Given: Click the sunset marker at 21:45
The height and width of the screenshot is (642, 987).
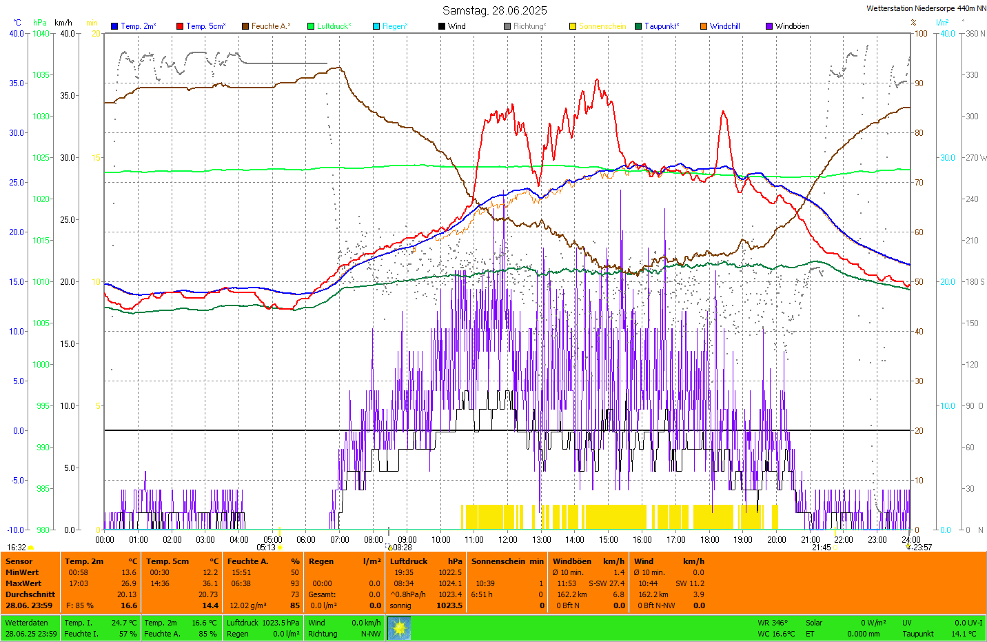Looking at the screenshot, I should click(836, 548).
